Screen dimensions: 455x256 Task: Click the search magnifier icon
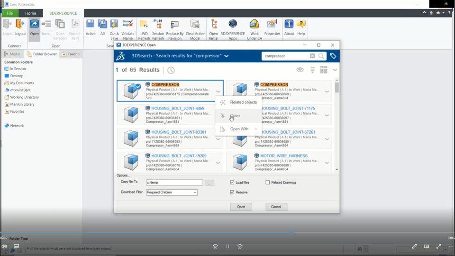[321, 56]
